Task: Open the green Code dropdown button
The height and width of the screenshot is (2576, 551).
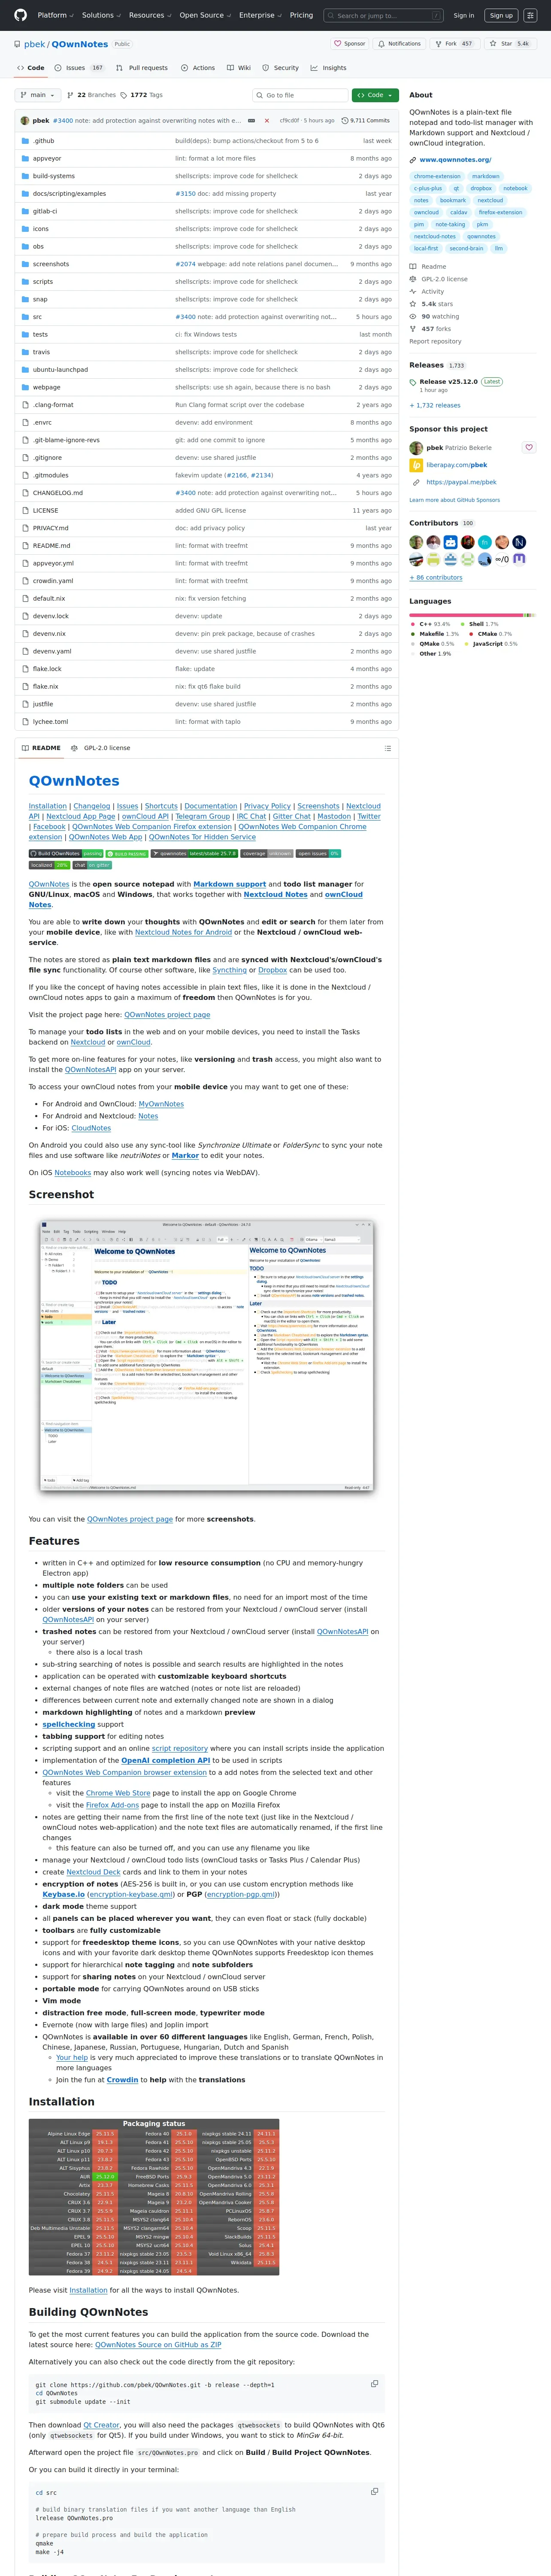Action: coord(375,95)
